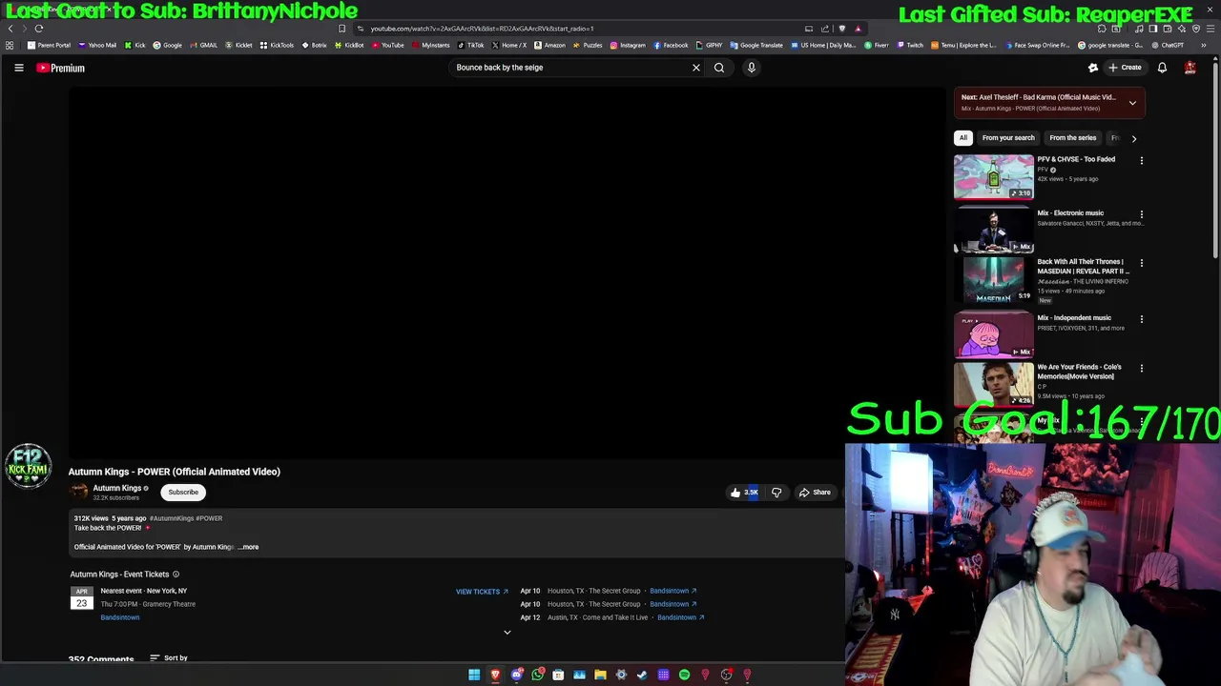1221x686 pixels.
Task: Open the Kick bookmark
Action: [135, 45]
